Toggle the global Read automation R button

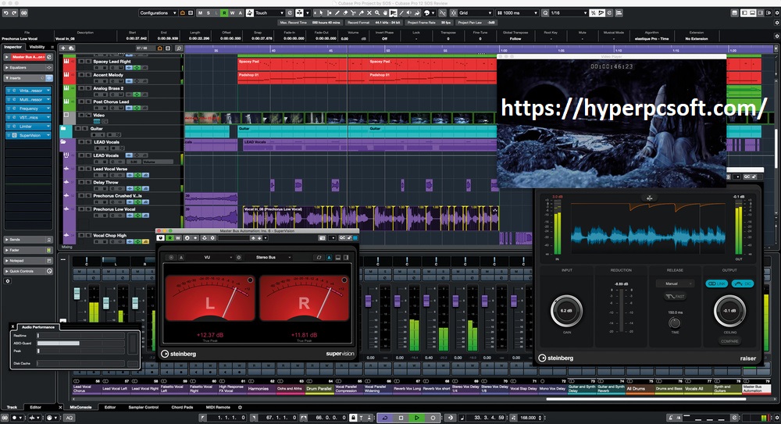[x=224, y=13]
